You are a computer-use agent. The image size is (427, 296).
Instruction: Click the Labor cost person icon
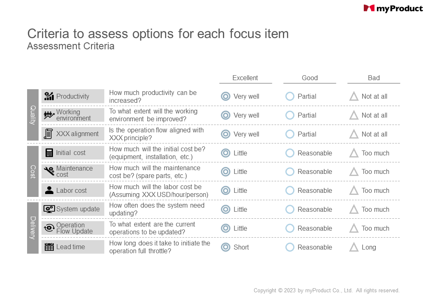click(49, 190)
